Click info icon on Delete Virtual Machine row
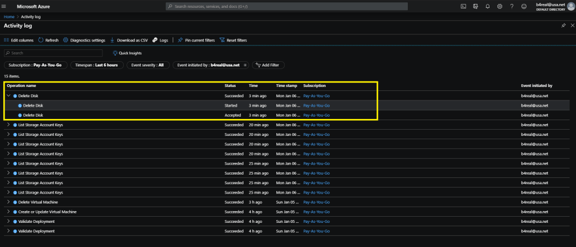Screen dimensions: 576x247 [15, 202]
